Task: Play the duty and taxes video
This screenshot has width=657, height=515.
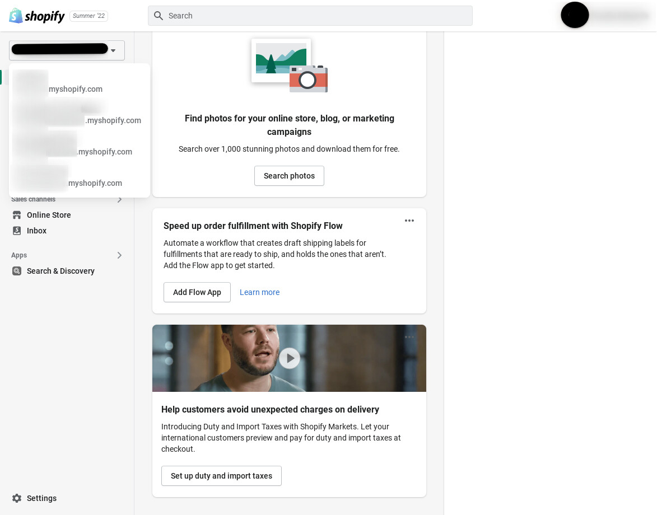Action: [x=290, y=358]
